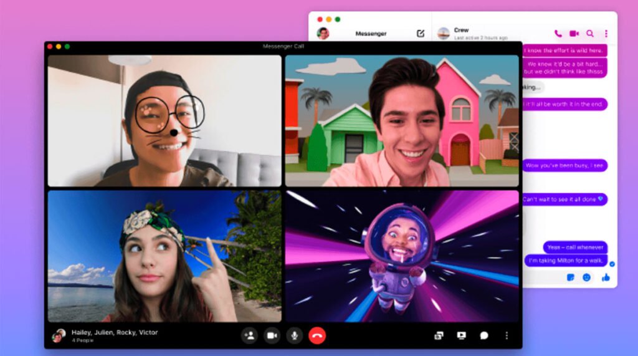
Task: Click the sticker icon in the chat composer
Action: [x=571, y=277]
